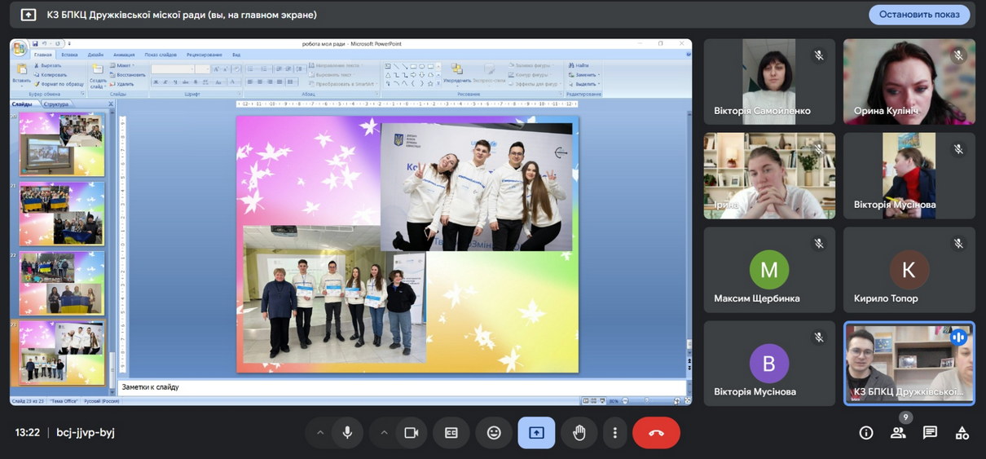Open the 'Анимация' ribbon tab
The height and width of the screenshot is (459, 986).
point(125,55)
